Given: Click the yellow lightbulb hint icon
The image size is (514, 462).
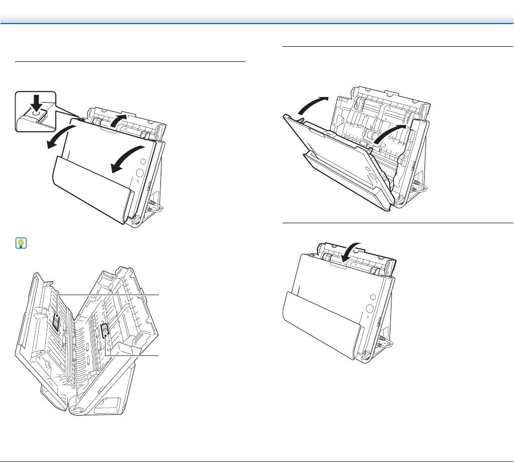Looking at the screenshot, I should click(21, 243).
